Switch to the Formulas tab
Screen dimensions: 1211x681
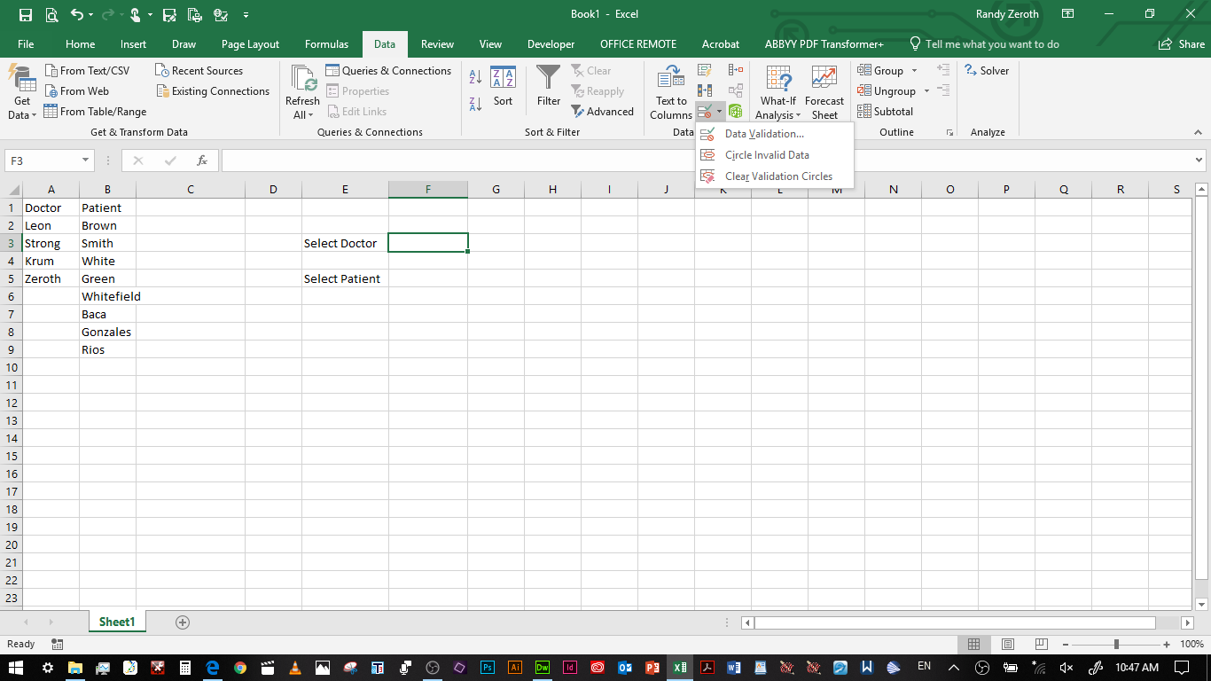pos(327,44)
